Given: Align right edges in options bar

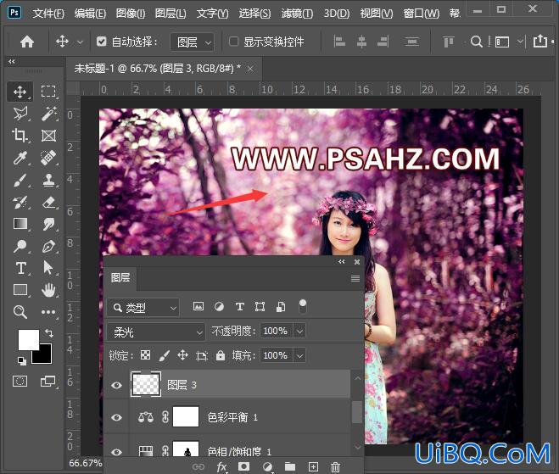Looking at the screenshot, I should pos(383,42).
